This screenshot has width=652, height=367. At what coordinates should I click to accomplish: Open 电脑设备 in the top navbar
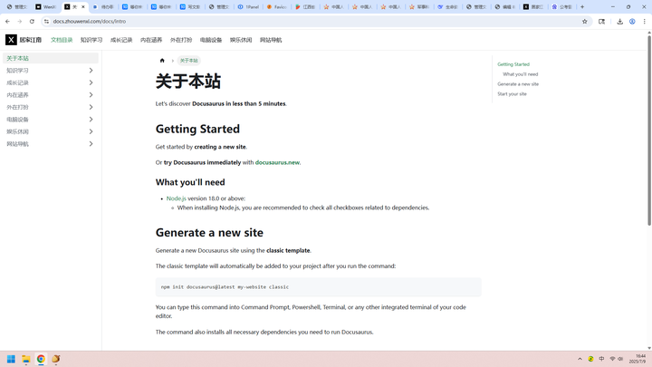[211, 40]
